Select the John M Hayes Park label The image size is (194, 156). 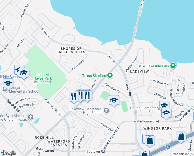(43, 78)
